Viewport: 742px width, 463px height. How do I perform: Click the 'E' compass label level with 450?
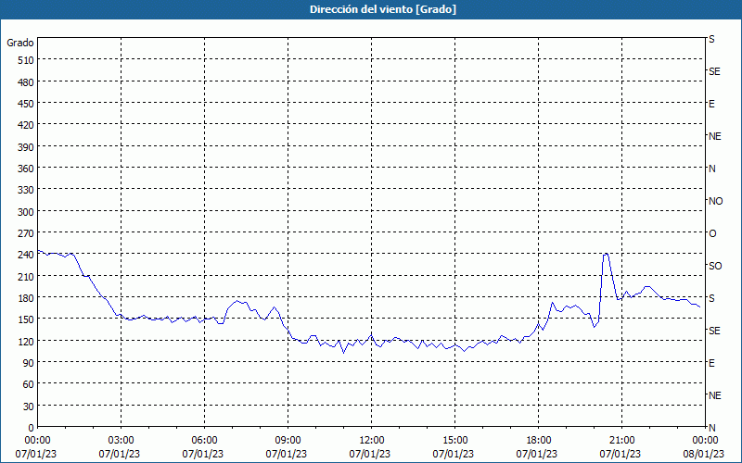(711, 104)
